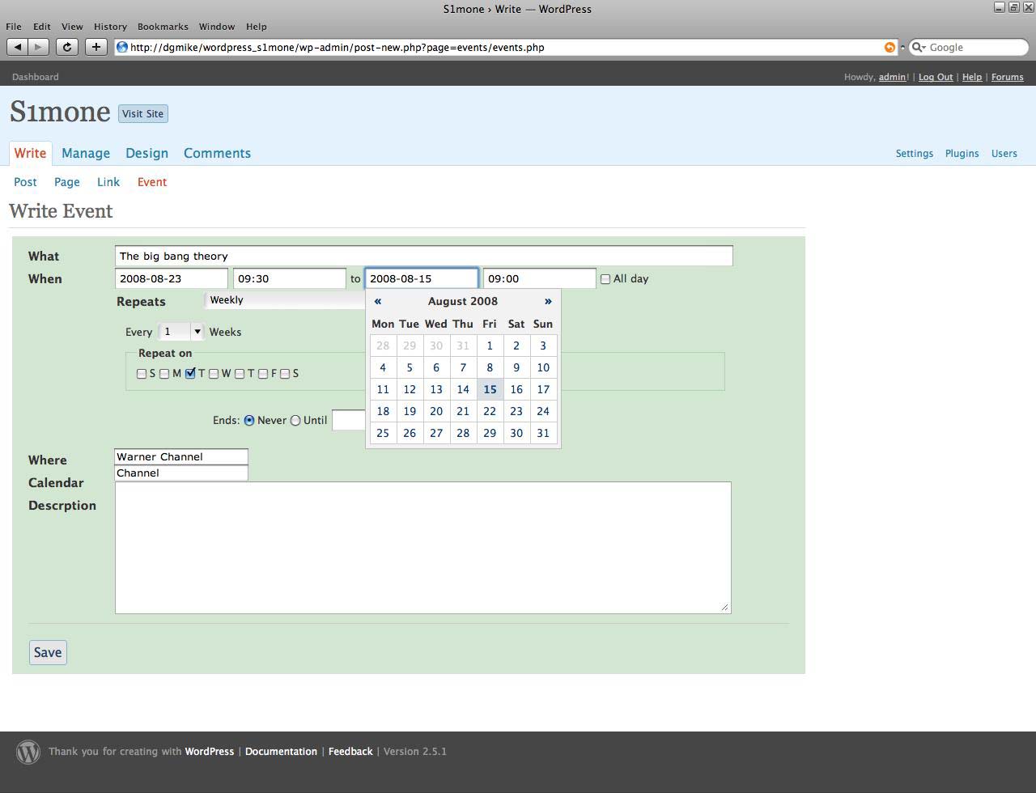Click the plus add-bookmark button

[96, 47]
